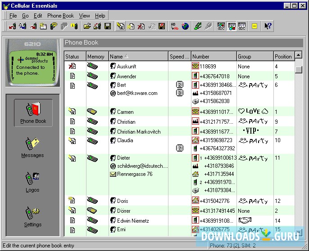Screen dimensions: 309x251
Task: Select Bert's email bert@tksware.com
Action: [137, 93]
